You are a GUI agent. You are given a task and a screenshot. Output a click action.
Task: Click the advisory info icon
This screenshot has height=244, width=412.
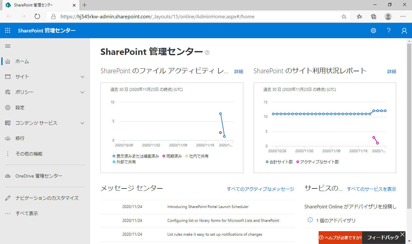click(310, 220)
